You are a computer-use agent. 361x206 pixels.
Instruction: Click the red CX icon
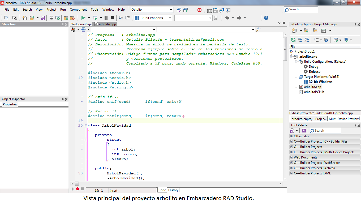pos(199,10)
